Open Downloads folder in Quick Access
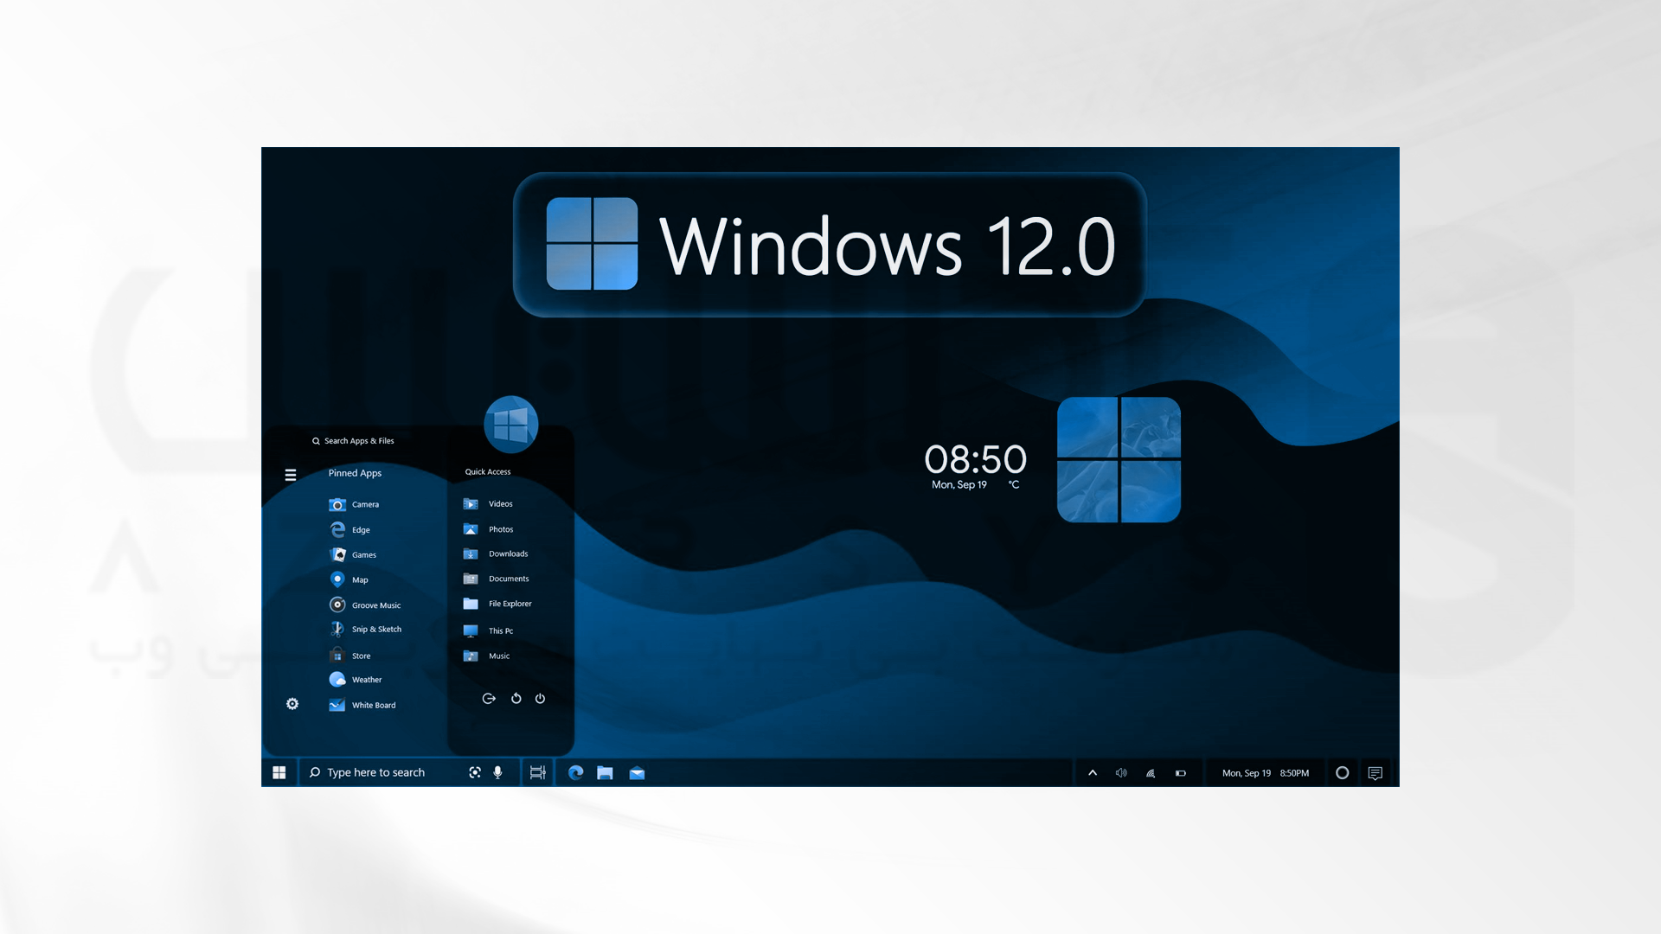Image resolution: width=1661 pixels, height=934 pixels. tap(496, 553)
